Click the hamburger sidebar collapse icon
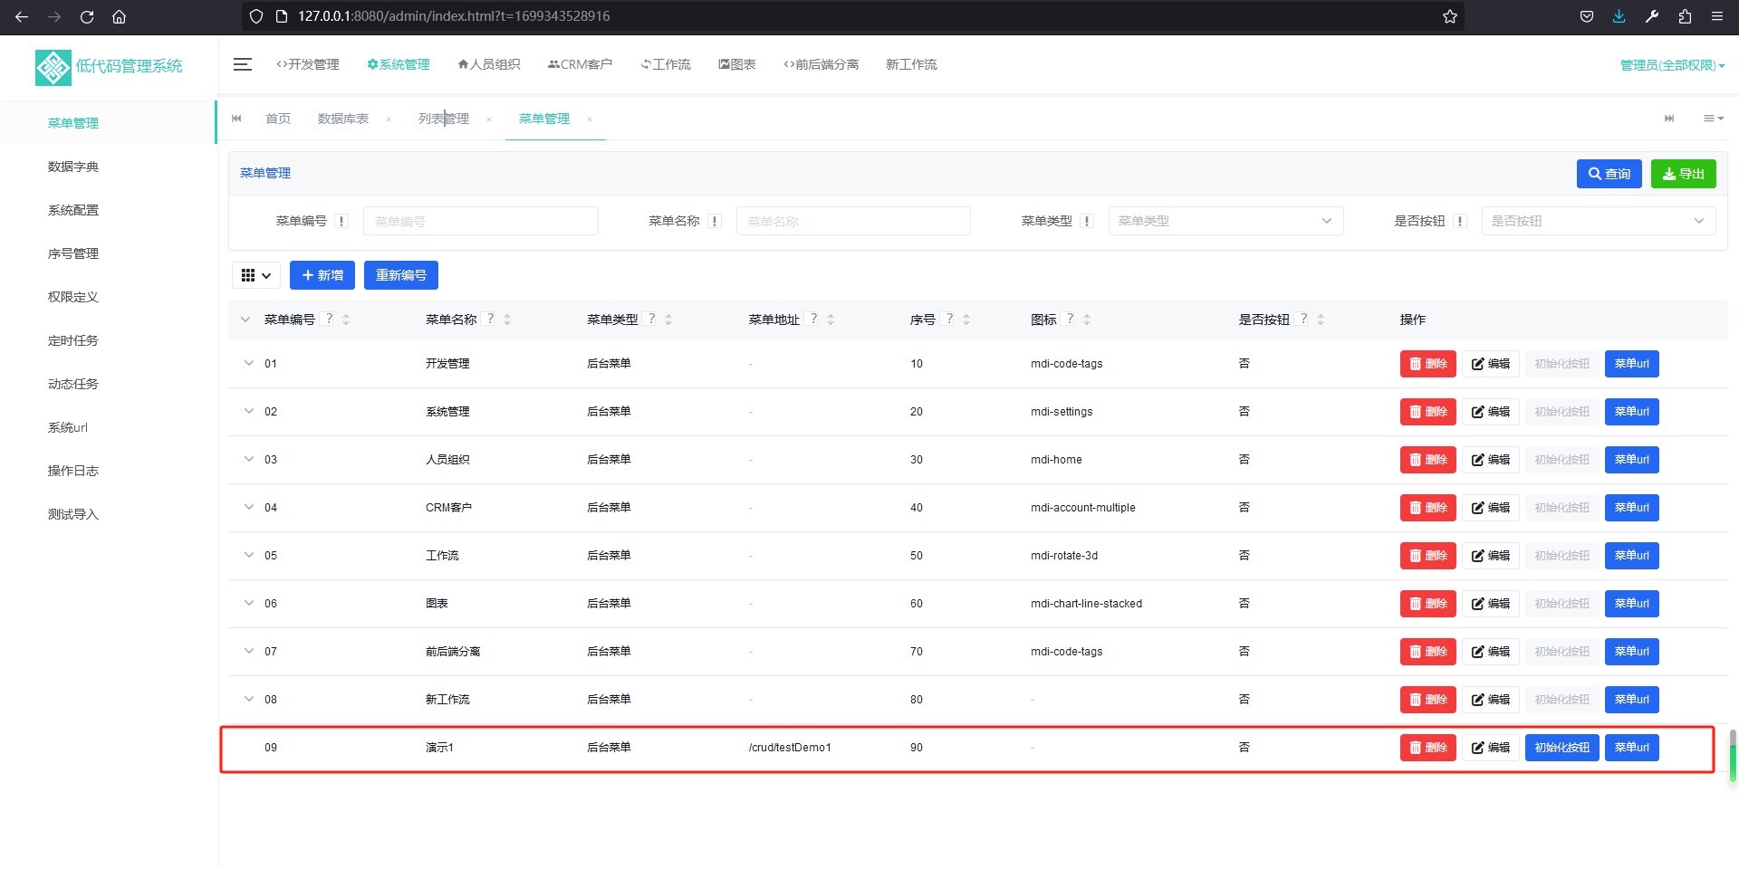Viewport: 1739px width, 869px height. 242,64
